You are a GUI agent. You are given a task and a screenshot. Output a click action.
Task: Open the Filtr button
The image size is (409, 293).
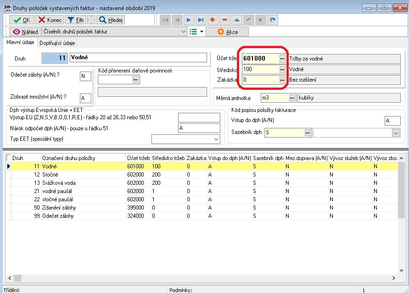pos(76,20)
